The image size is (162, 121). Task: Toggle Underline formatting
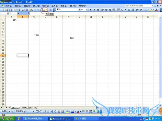[98, 10]
